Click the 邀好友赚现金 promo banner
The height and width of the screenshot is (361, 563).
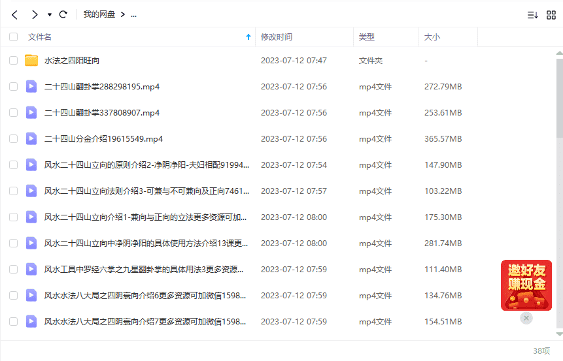pyautogui.click(x=526, y=285)
